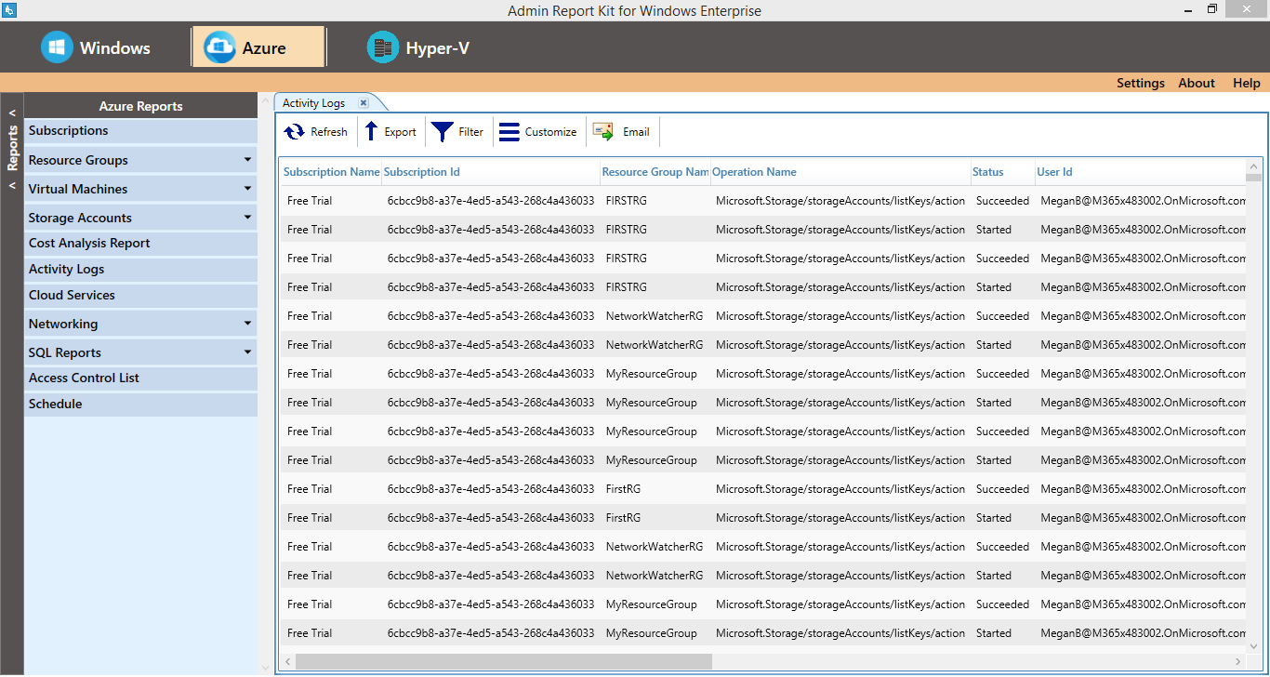
Task: Click the first FirstRG mixed-case cell
Action: pyautogui.click(x=623, y=489)
